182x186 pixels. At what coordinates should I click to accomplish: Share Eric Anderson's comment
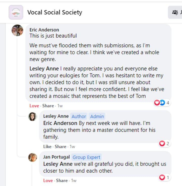tap(48, 106)
